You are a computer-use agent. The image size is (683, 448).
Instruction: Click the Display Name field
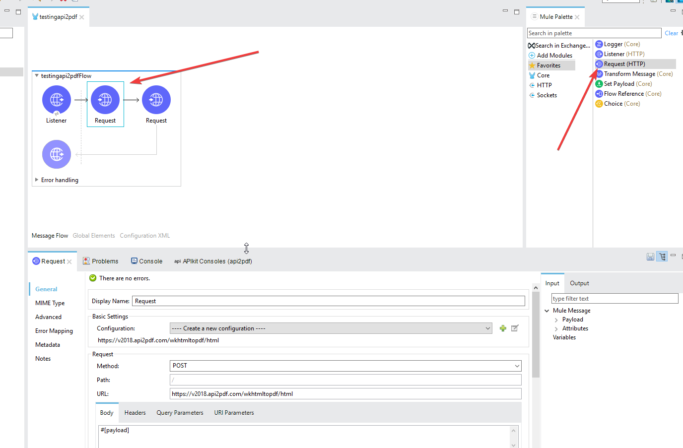click(329, 301)
